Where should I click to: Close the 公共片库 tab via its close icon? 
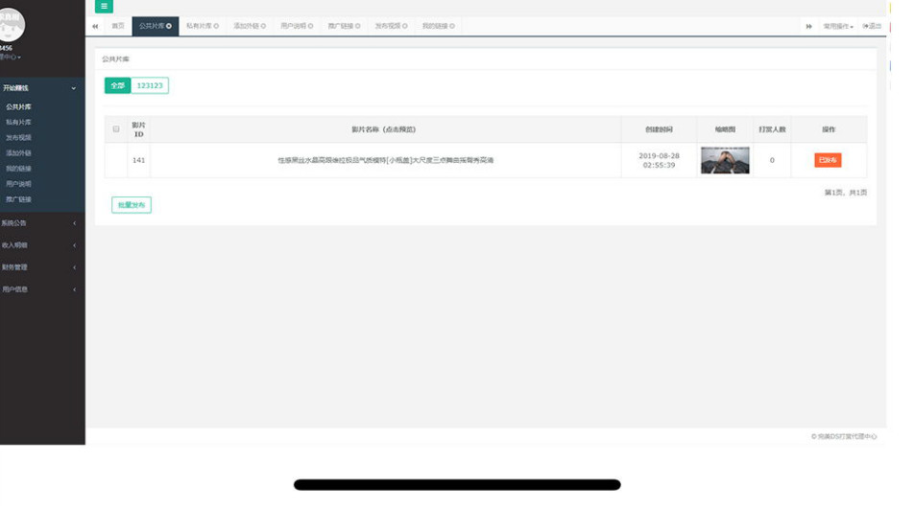[x=169, y=26]
